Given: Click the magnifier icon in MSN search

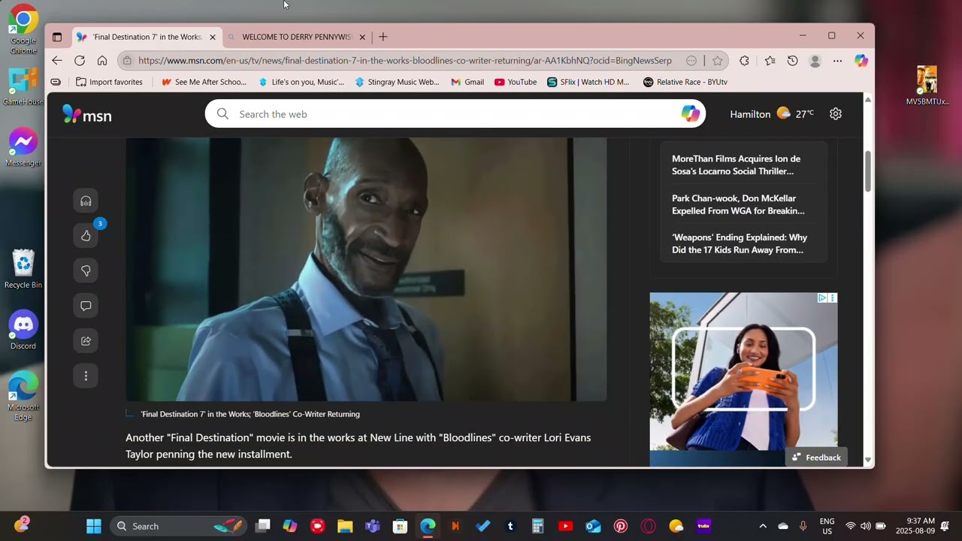Looking at the screenshot, I should click(x=222, y=114).
